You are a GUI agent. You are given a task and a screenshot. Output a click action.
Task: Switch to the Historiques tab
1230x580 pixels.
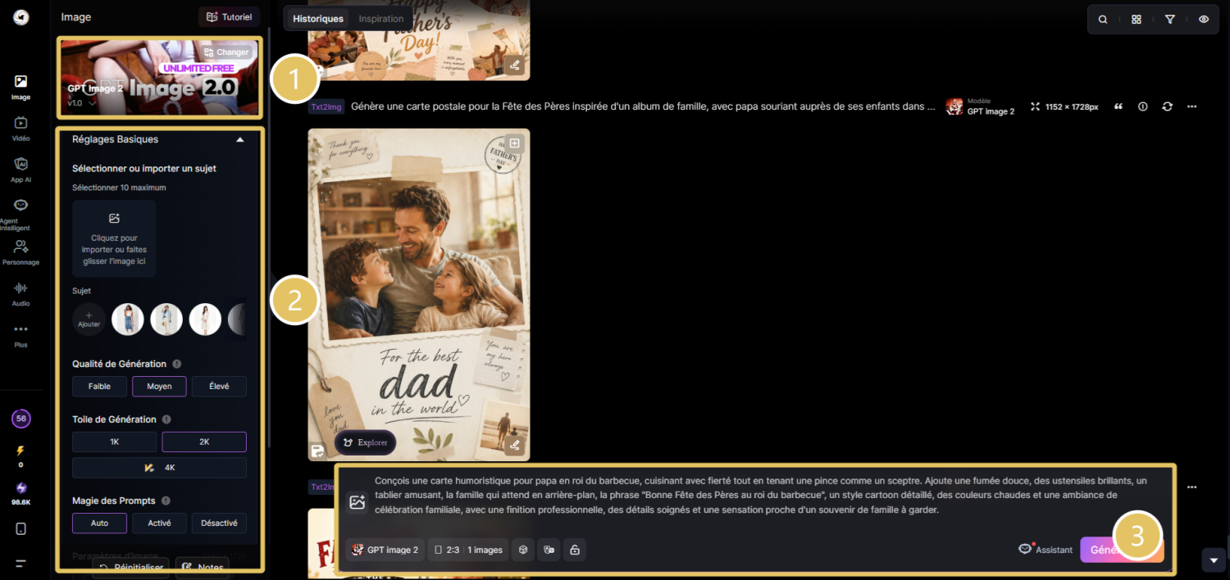click(x=318, y=19)
